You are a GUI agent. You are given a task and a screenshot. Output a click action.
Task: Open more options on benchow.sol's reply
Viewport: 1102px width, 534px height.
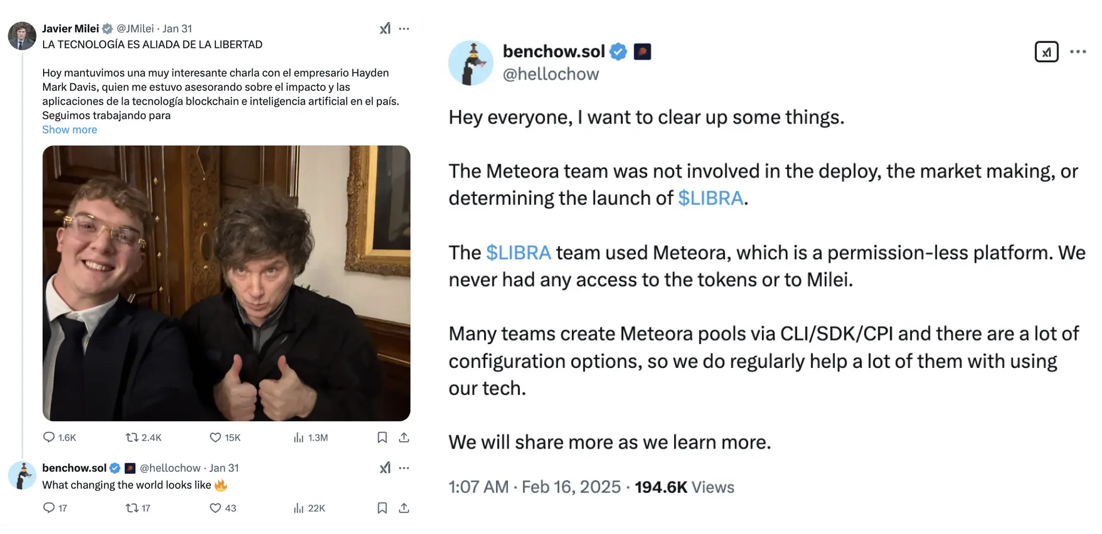[x=404, y=468]
